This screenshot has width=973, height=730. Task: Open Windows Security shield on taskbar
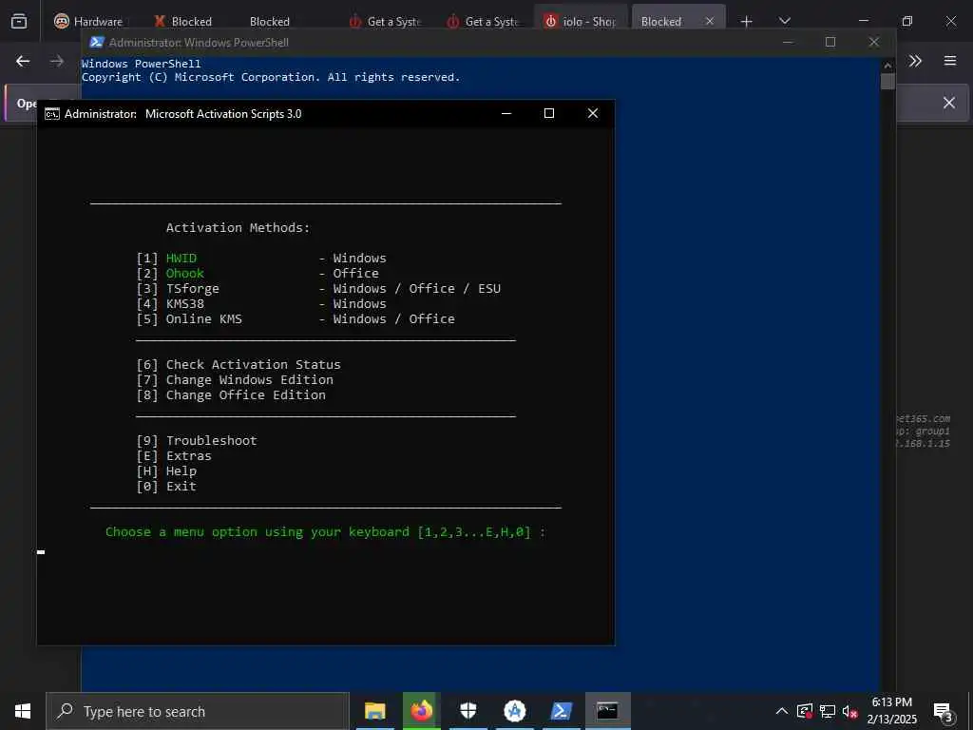click(x=468, y=711)
